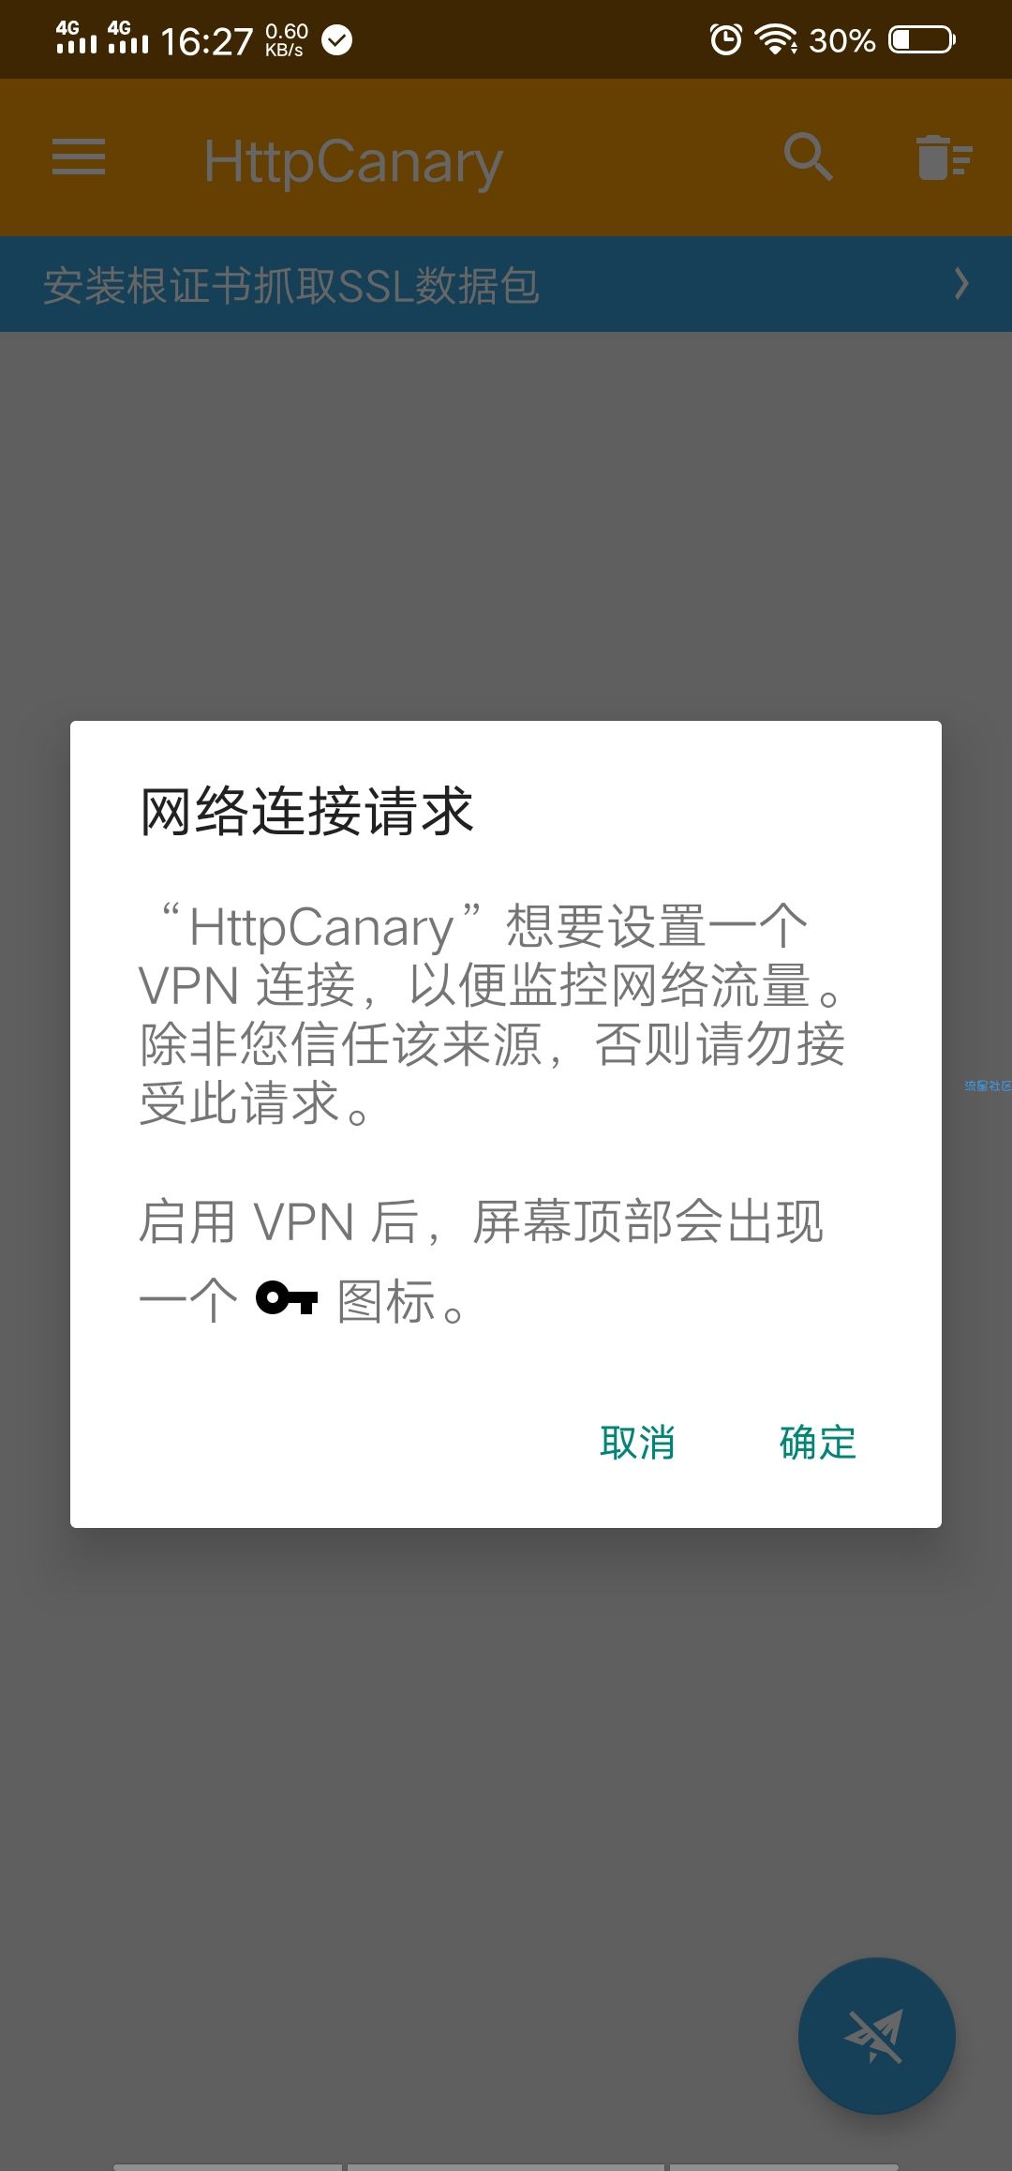
Task: Tap the network speed KB/s indicator
Action: point(286,40)
